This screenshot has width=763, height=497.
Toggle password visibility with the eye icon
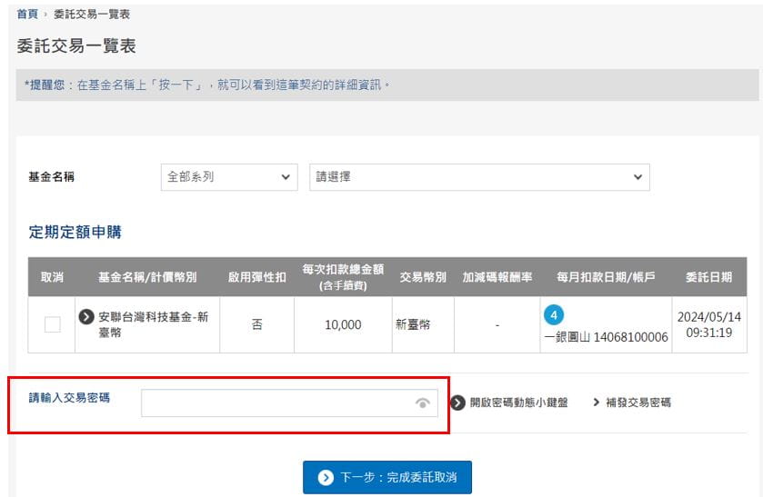[422, 403]
